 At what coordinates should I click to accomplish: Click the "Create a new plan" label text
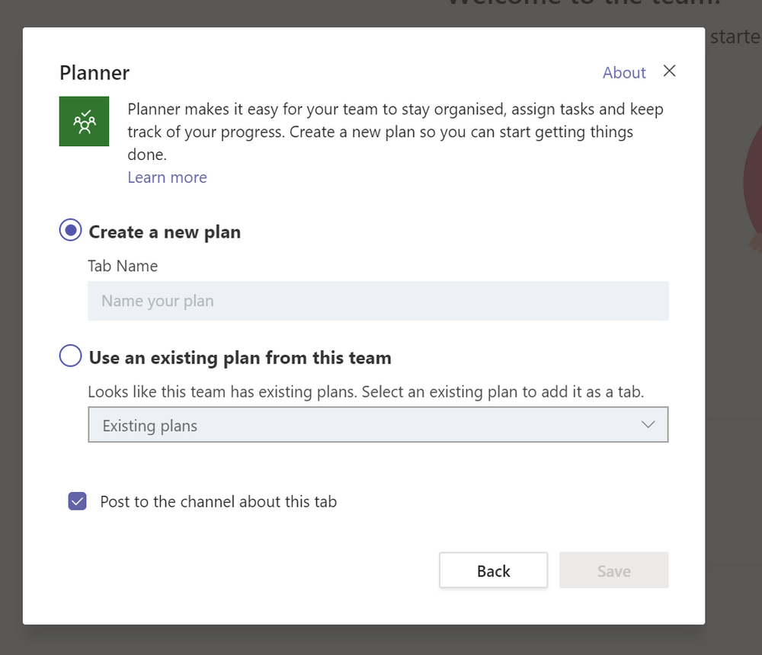[165, 232]
